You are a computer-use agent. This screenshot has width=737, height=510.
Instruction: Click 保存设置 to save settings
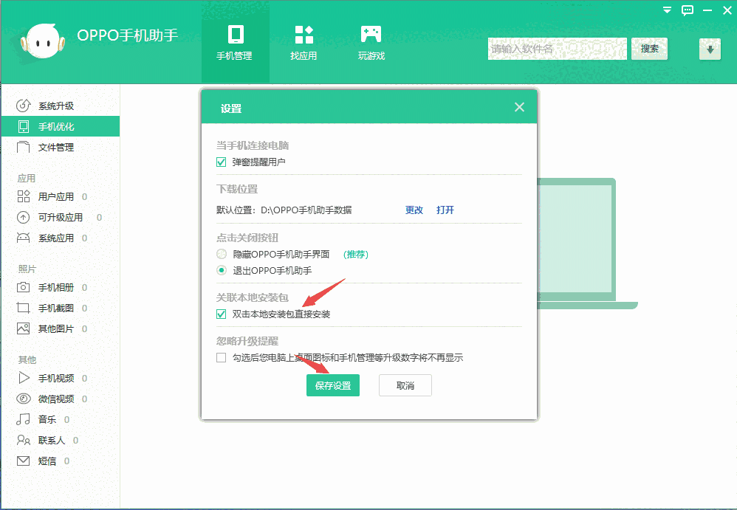[332, 385]
